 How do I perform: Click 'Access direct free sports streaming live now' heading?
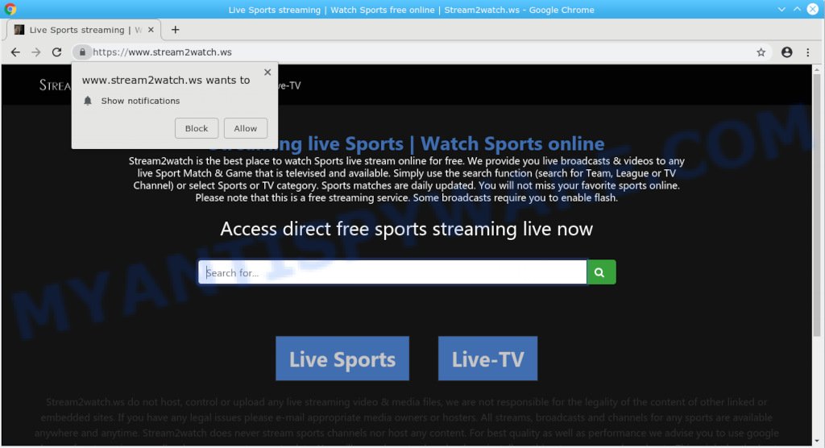406,229
